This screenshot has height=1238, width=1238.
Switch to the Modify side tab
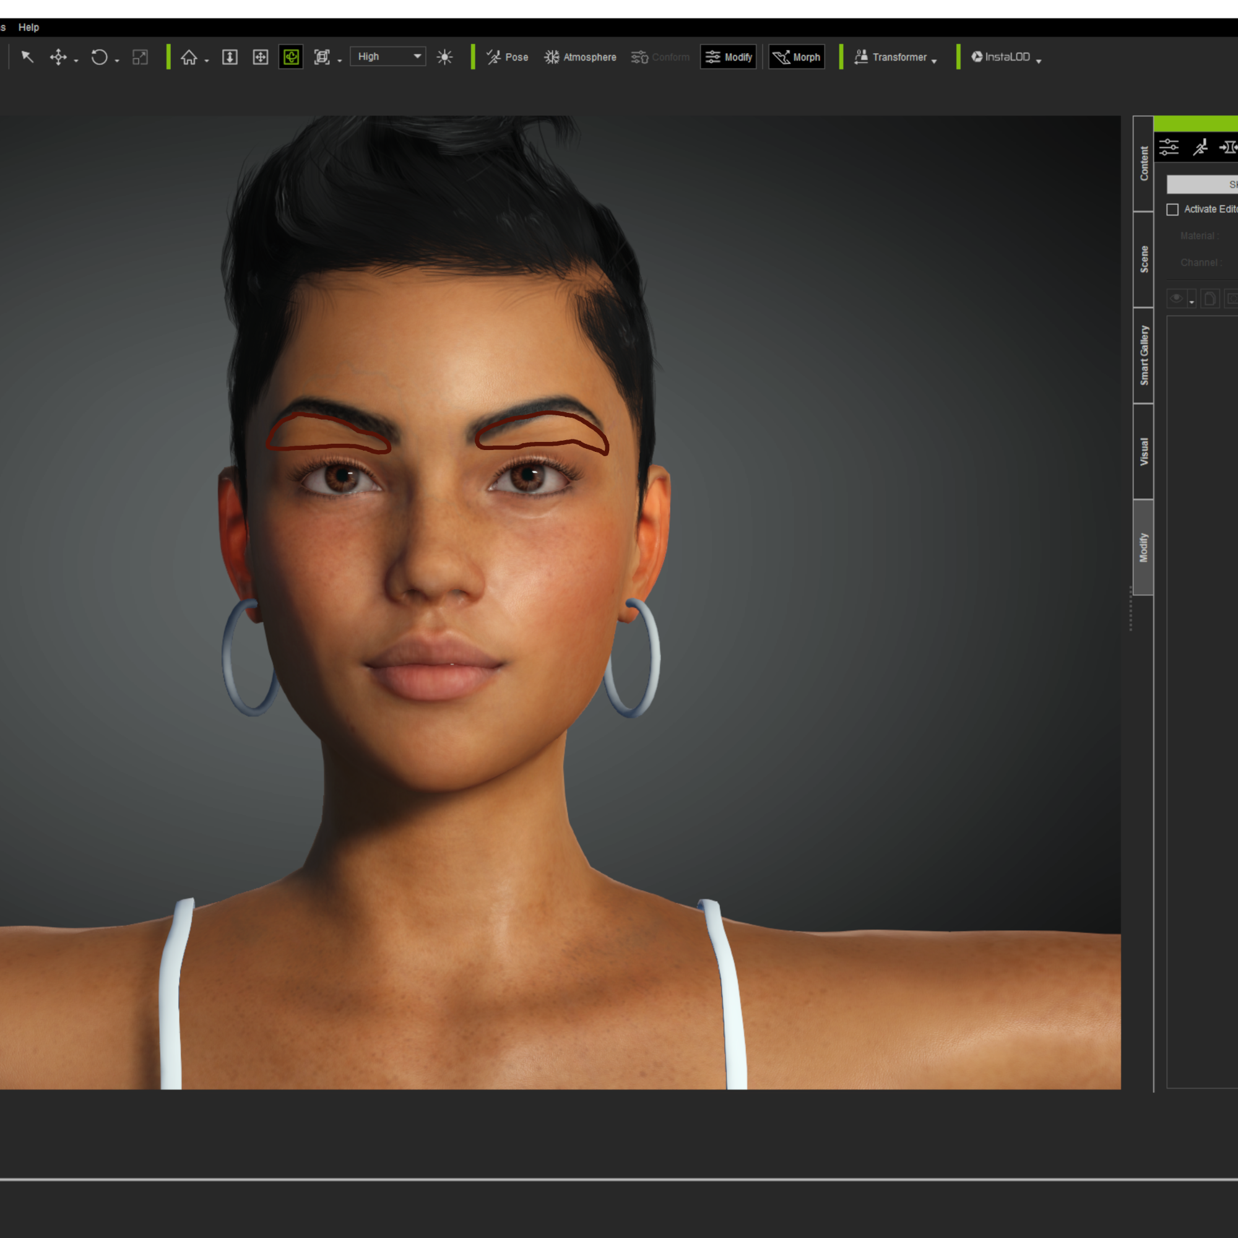(1144, 548)
